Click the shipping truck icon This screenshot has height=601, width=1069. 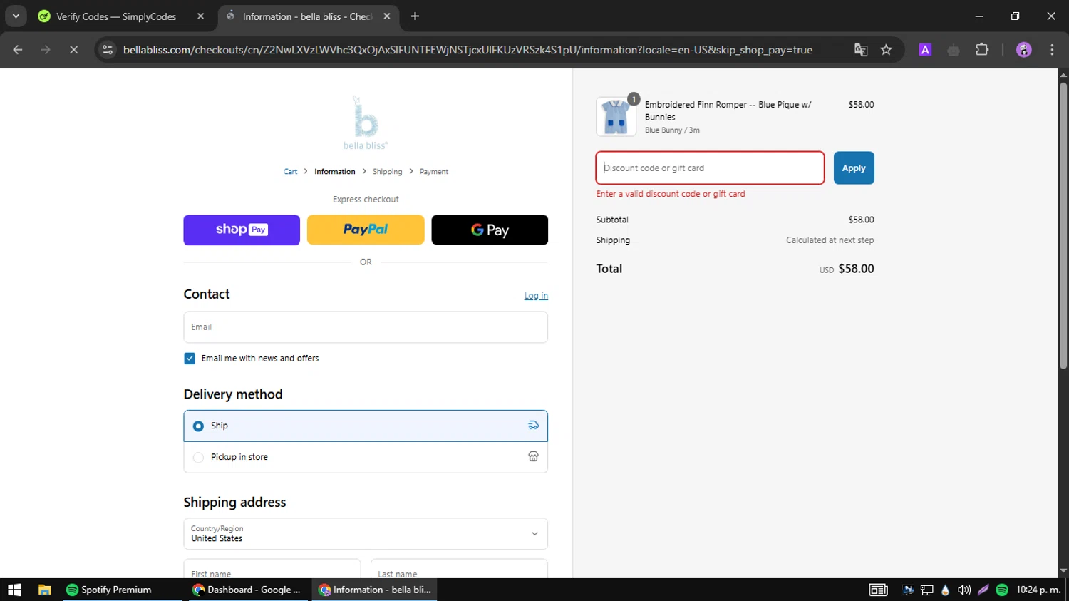(x=533, y=426)
